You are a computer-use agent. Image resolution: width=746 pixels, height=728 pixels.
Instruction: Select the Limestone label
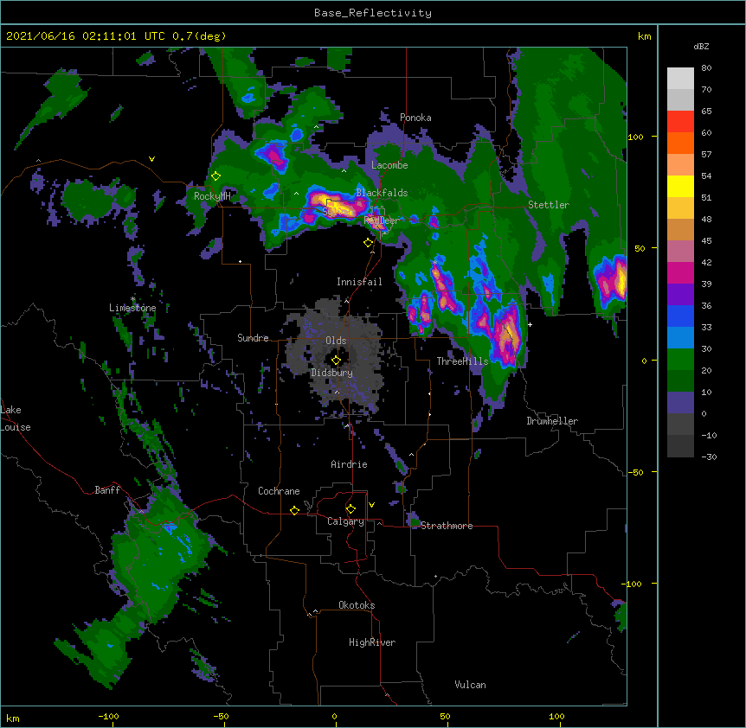pyautogui.click(x=132, y=308)
